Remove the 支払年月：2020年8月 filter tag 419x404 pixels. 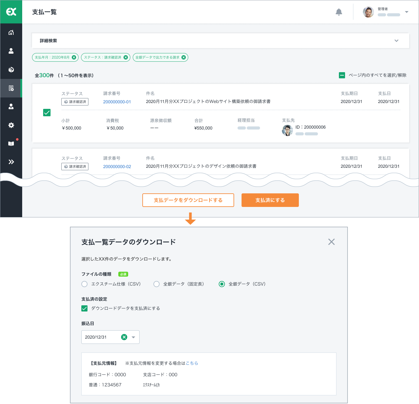tap(74, 57)
